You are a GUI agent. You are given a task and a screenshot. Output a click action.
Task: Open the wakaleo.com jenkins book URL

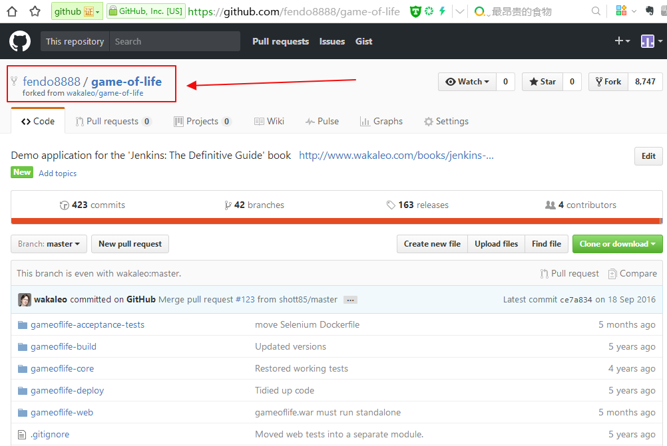click(x=396, y=156)
